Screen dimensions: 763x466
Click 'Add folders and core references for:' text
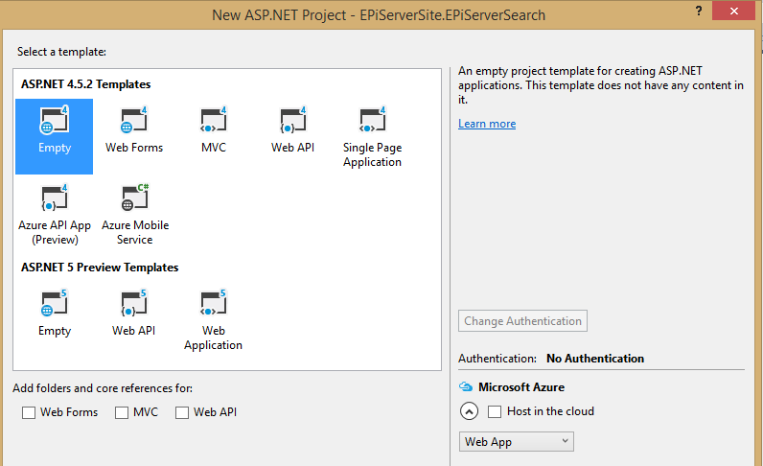click(103, 388)
